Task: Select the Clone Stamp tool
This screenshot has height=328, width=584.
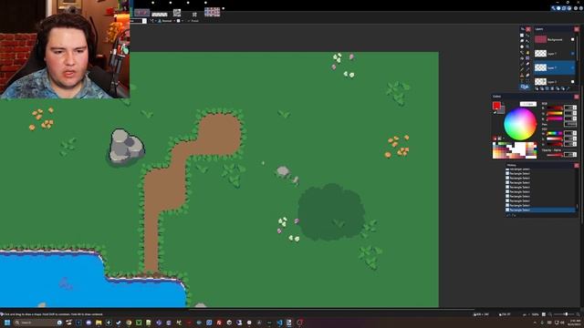Action: pos(522,75)
